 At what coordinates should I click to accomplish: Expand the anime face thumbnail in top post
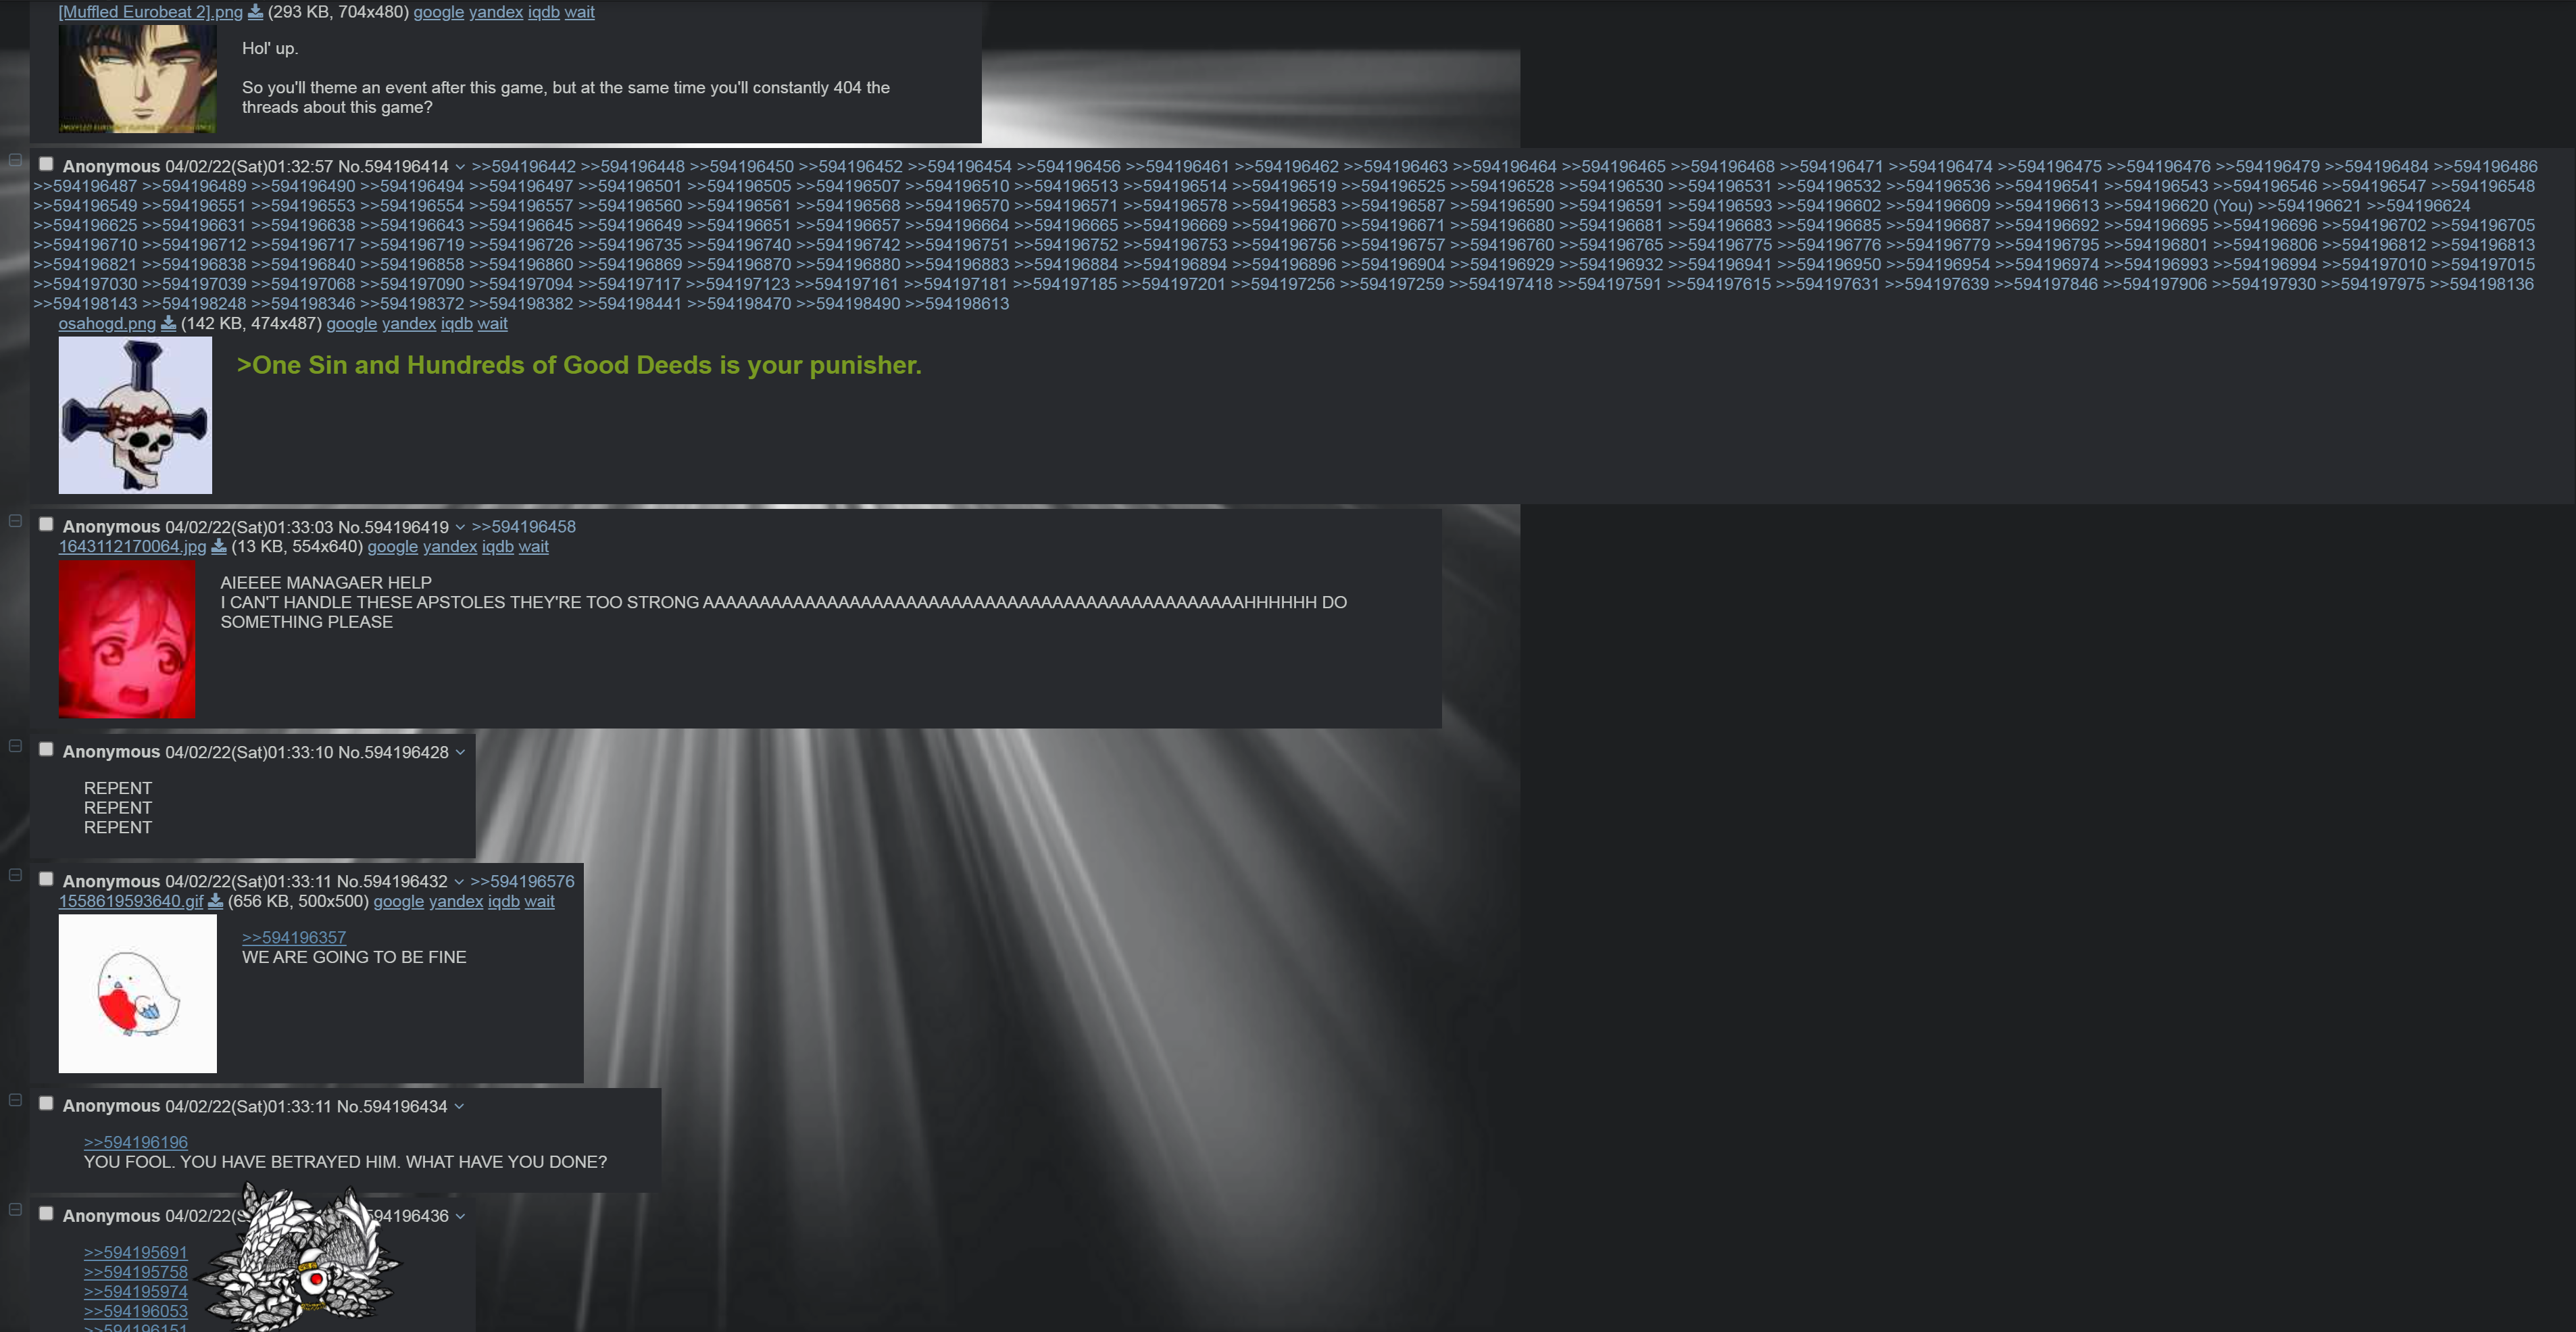pyautogui.click(x=138, y=79)
